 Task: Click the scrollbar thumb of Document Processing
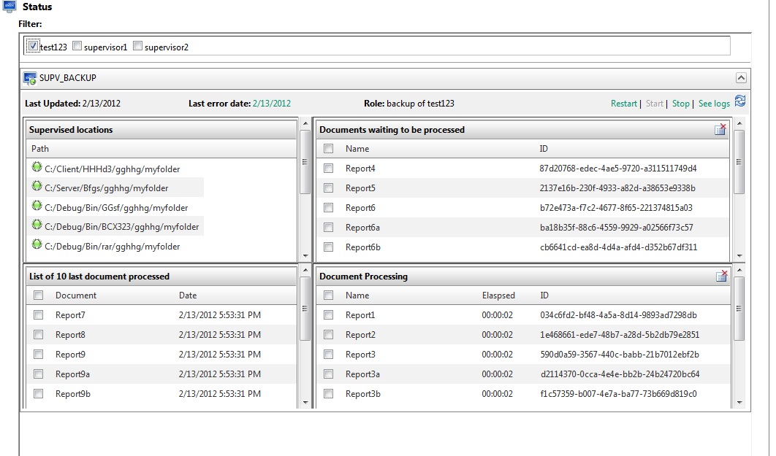(739, 309)
